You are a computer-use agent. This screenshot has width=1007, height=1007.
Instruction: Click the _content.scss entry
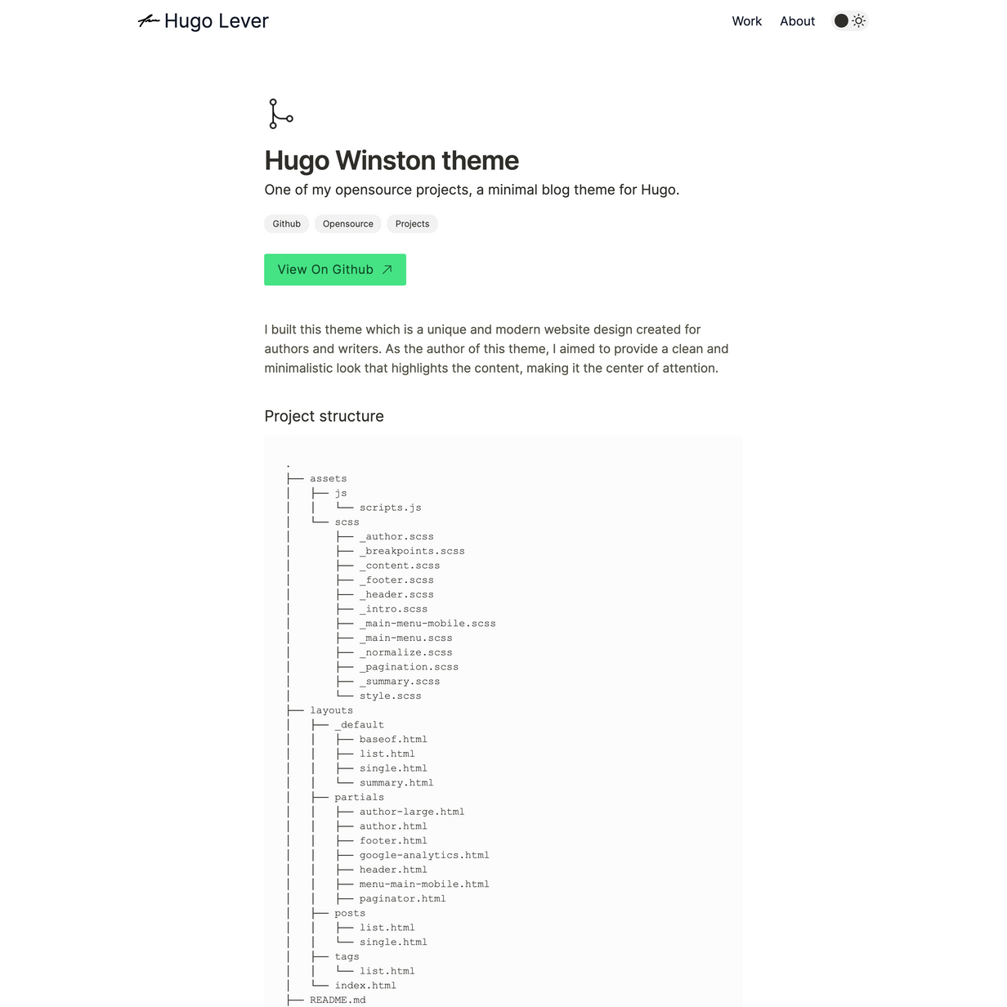(400, 566)
